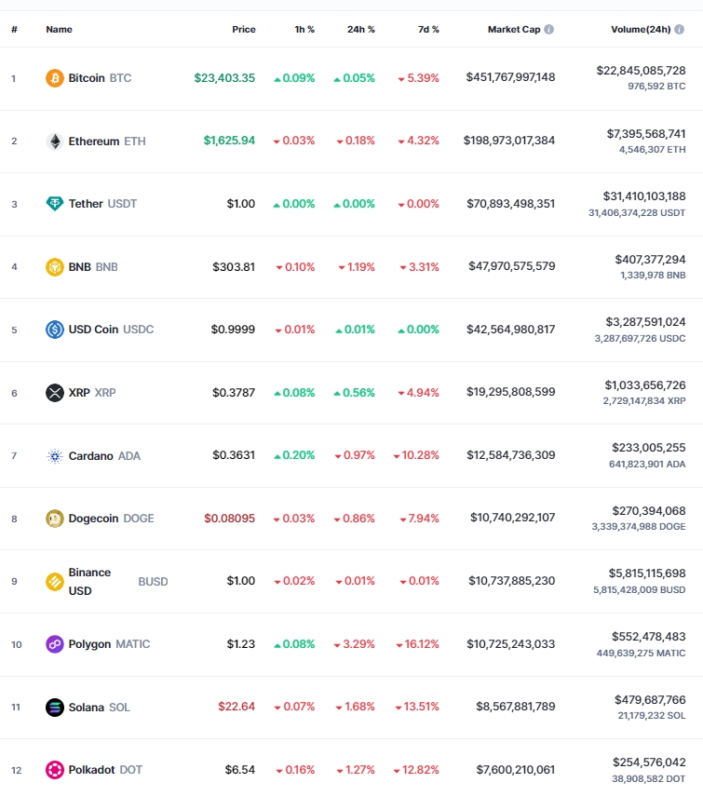Sort by the Name column header

pos(59,30)
